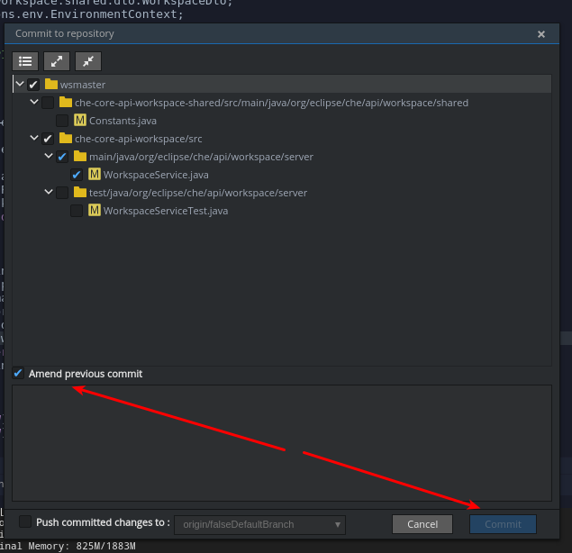Image resolution: width=572 pixels, height=553 pixels.
Task: Click the Amend previous commit label
Action: click(86, 374)
